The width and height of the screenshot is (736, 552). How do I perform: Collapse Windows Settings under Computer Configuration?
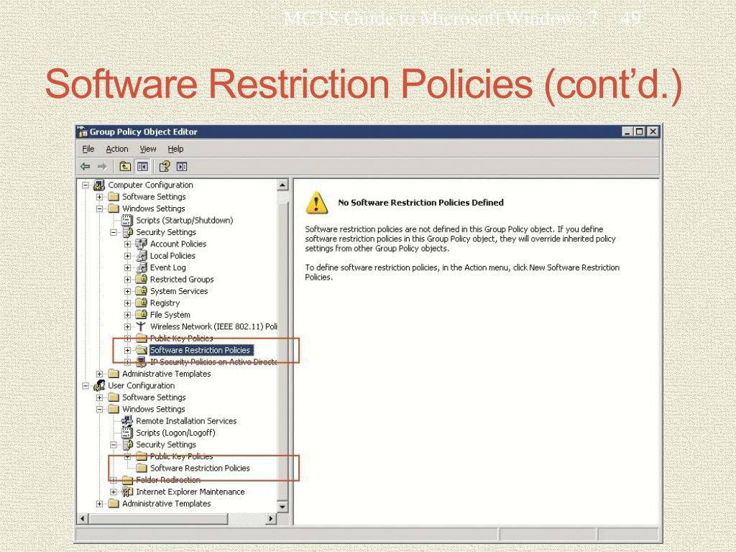pos(99,208)
